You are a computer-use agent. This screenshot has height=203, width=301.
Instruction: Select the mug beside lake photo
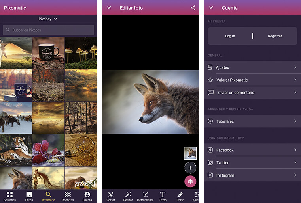(x=16, y=85)
